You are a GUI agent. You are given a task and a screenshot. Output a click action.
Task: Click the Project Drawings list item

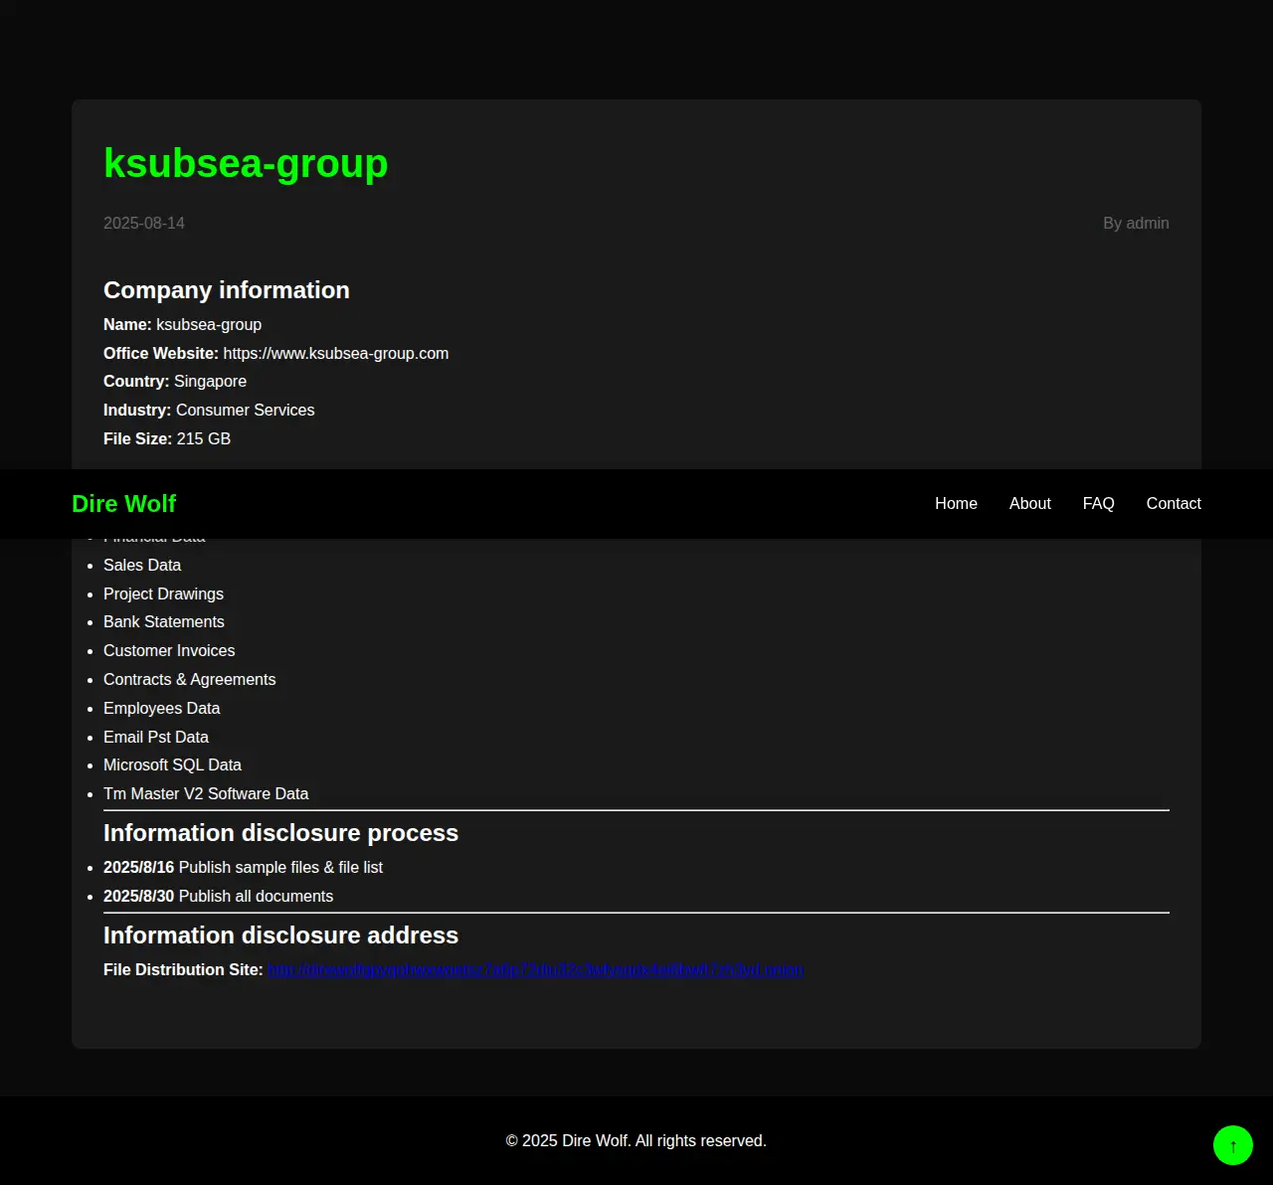(163, 594)
